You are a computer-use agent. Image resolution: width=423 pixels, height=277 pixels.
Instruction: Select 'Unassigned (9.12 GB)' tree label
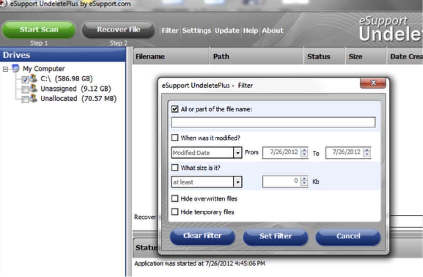(76, 89)
